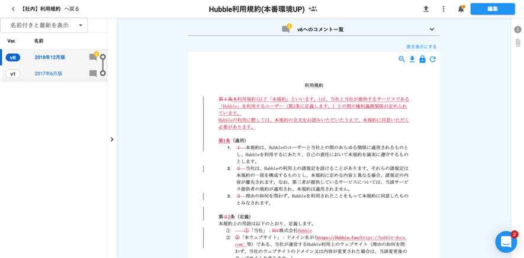Click the Hubble利用規約(本番環境UP) document title
The image size is (524, 258).
(256, 9)
